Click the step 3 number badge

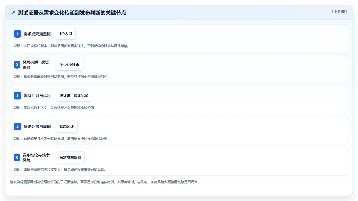(17, 96)
